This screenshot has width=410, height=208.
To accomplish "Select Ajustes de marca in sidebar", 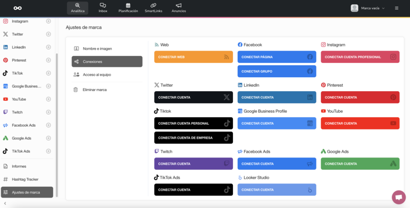I will [x=27, y=192].
